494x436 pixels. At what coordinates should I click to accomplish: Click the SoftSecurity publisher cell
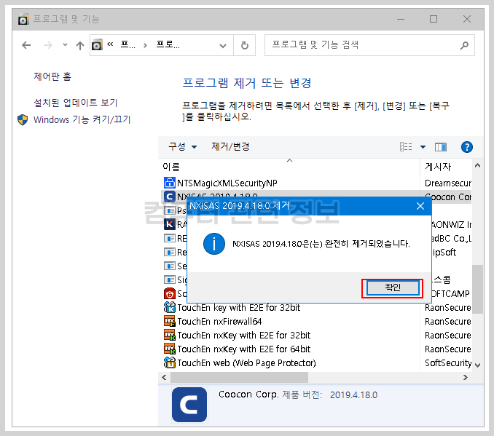pos(447,363)
